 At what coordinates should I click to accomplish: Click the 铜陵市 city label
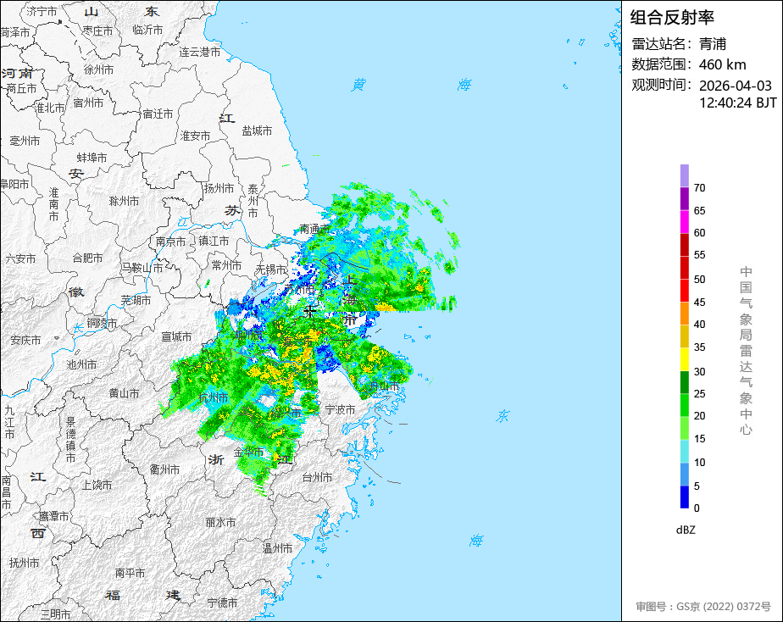pos(102,323)
